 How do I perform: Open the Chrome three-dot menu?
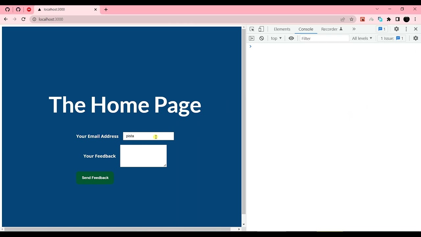point(415,19)
